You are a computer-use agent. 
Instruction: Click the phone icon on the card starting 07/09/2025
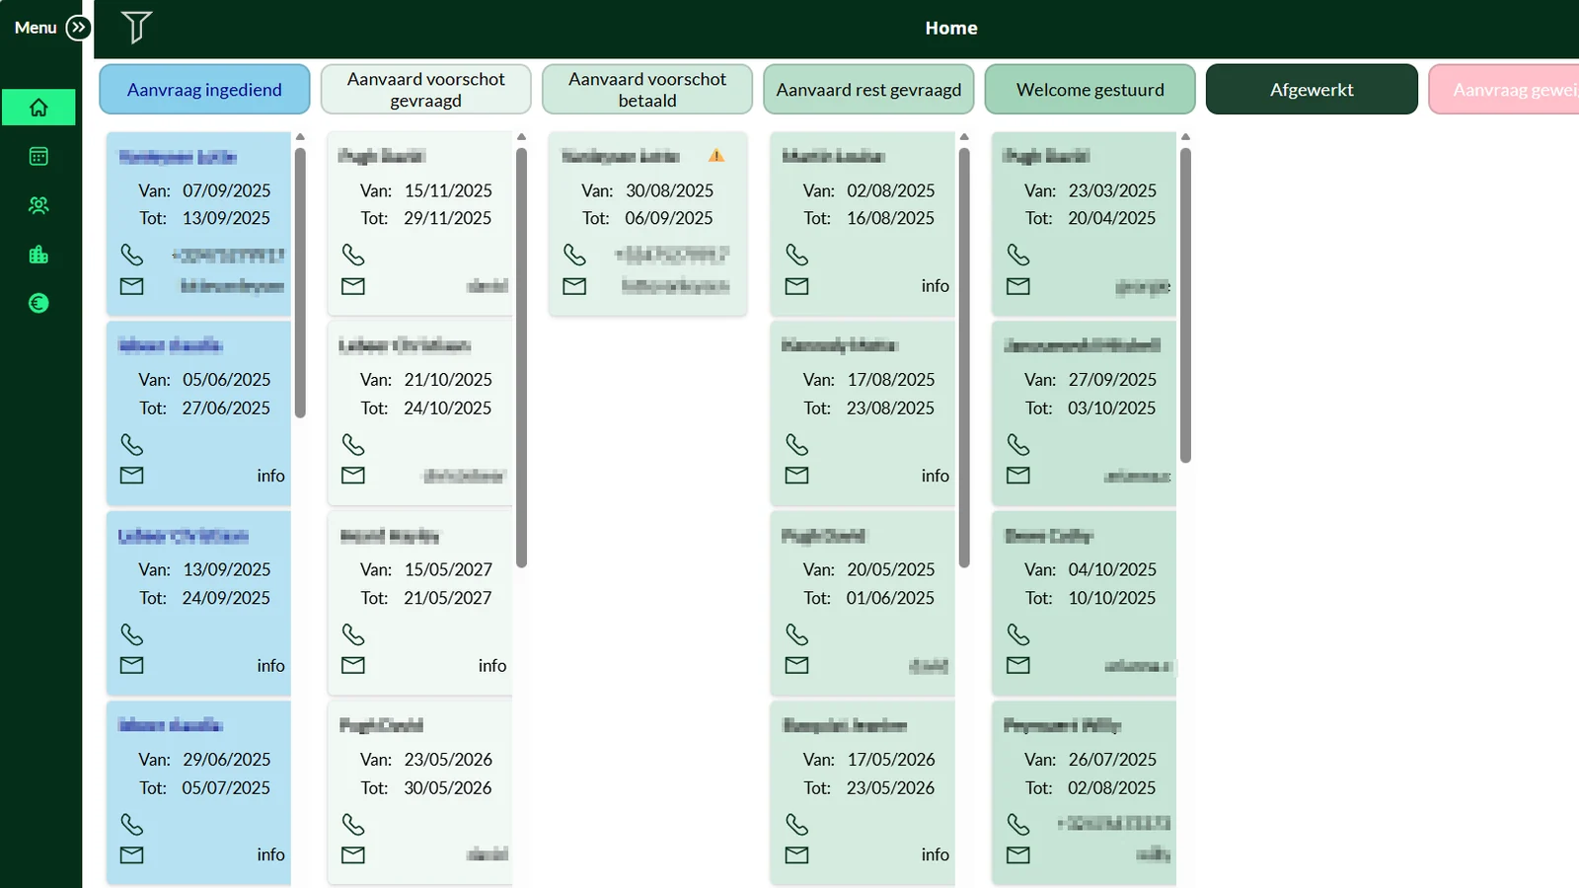[131, 255]
